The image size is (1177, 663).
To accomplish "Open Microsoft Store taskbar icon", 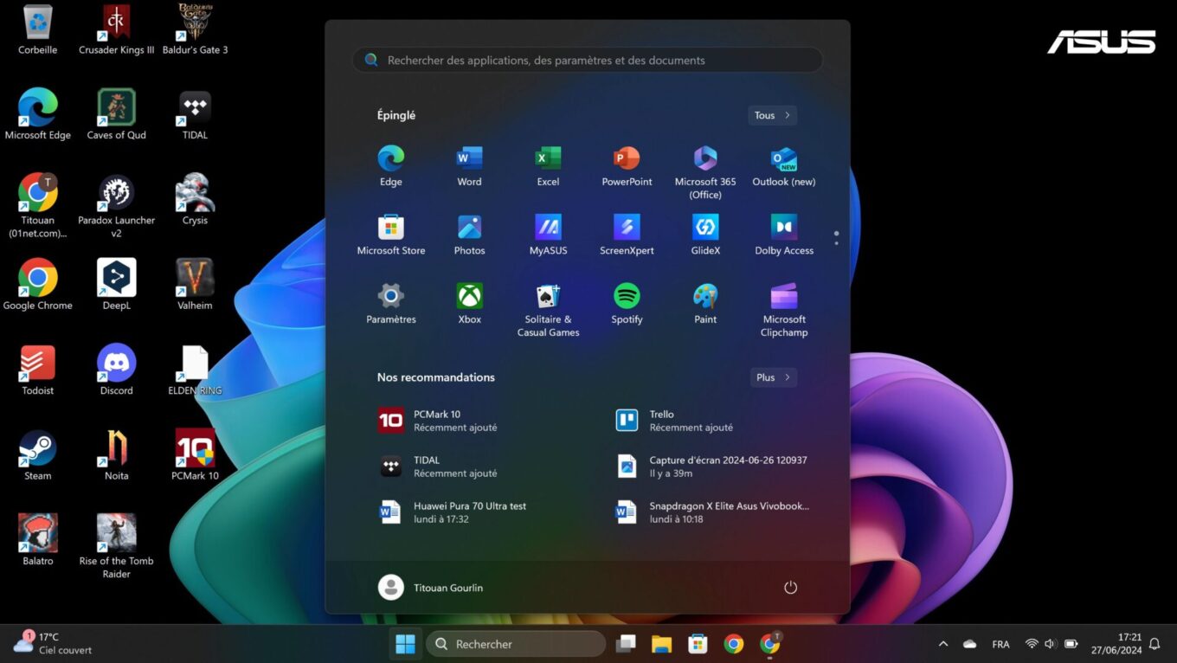I will pos(698,644).
